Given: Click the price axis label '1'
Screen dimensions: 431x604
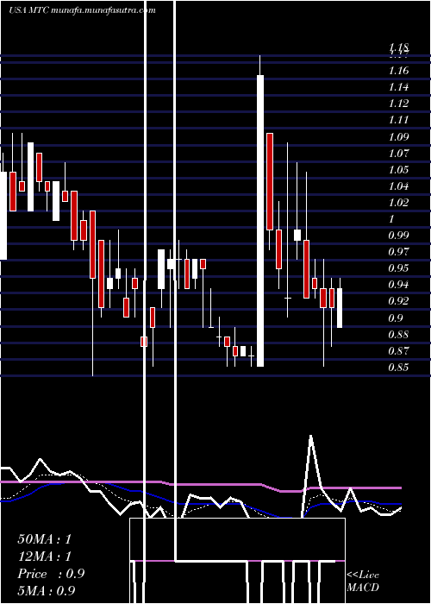Looking at the screenshot, I should tap(391, 219).
